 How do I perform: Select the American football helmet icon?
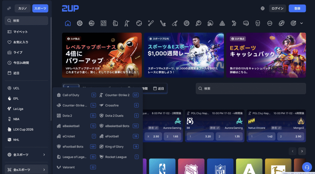tap(210, 23)
